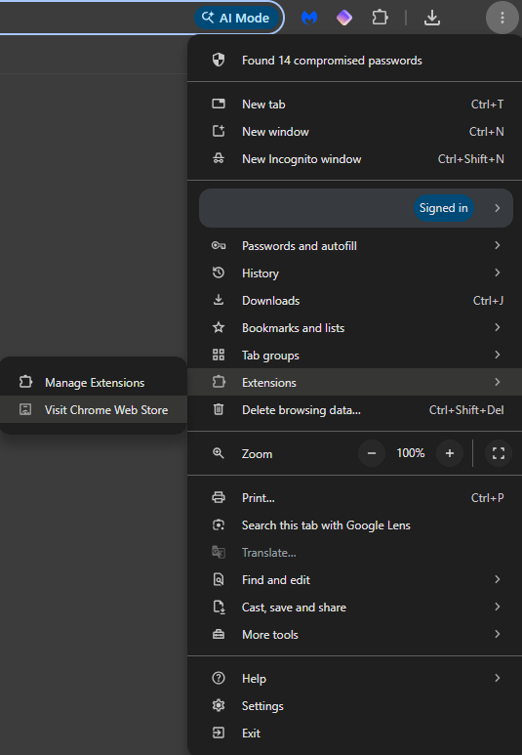This screenshot has height=755, width=522.
Task: Expand the profile row chevron next to Signed in
Action: tap(497, 208)
